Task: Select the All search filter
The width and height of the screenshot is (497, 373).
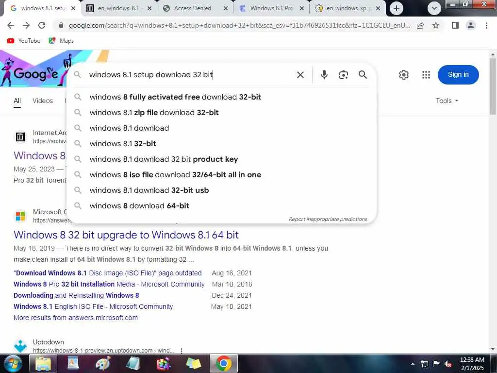Action: click(17, 101)
